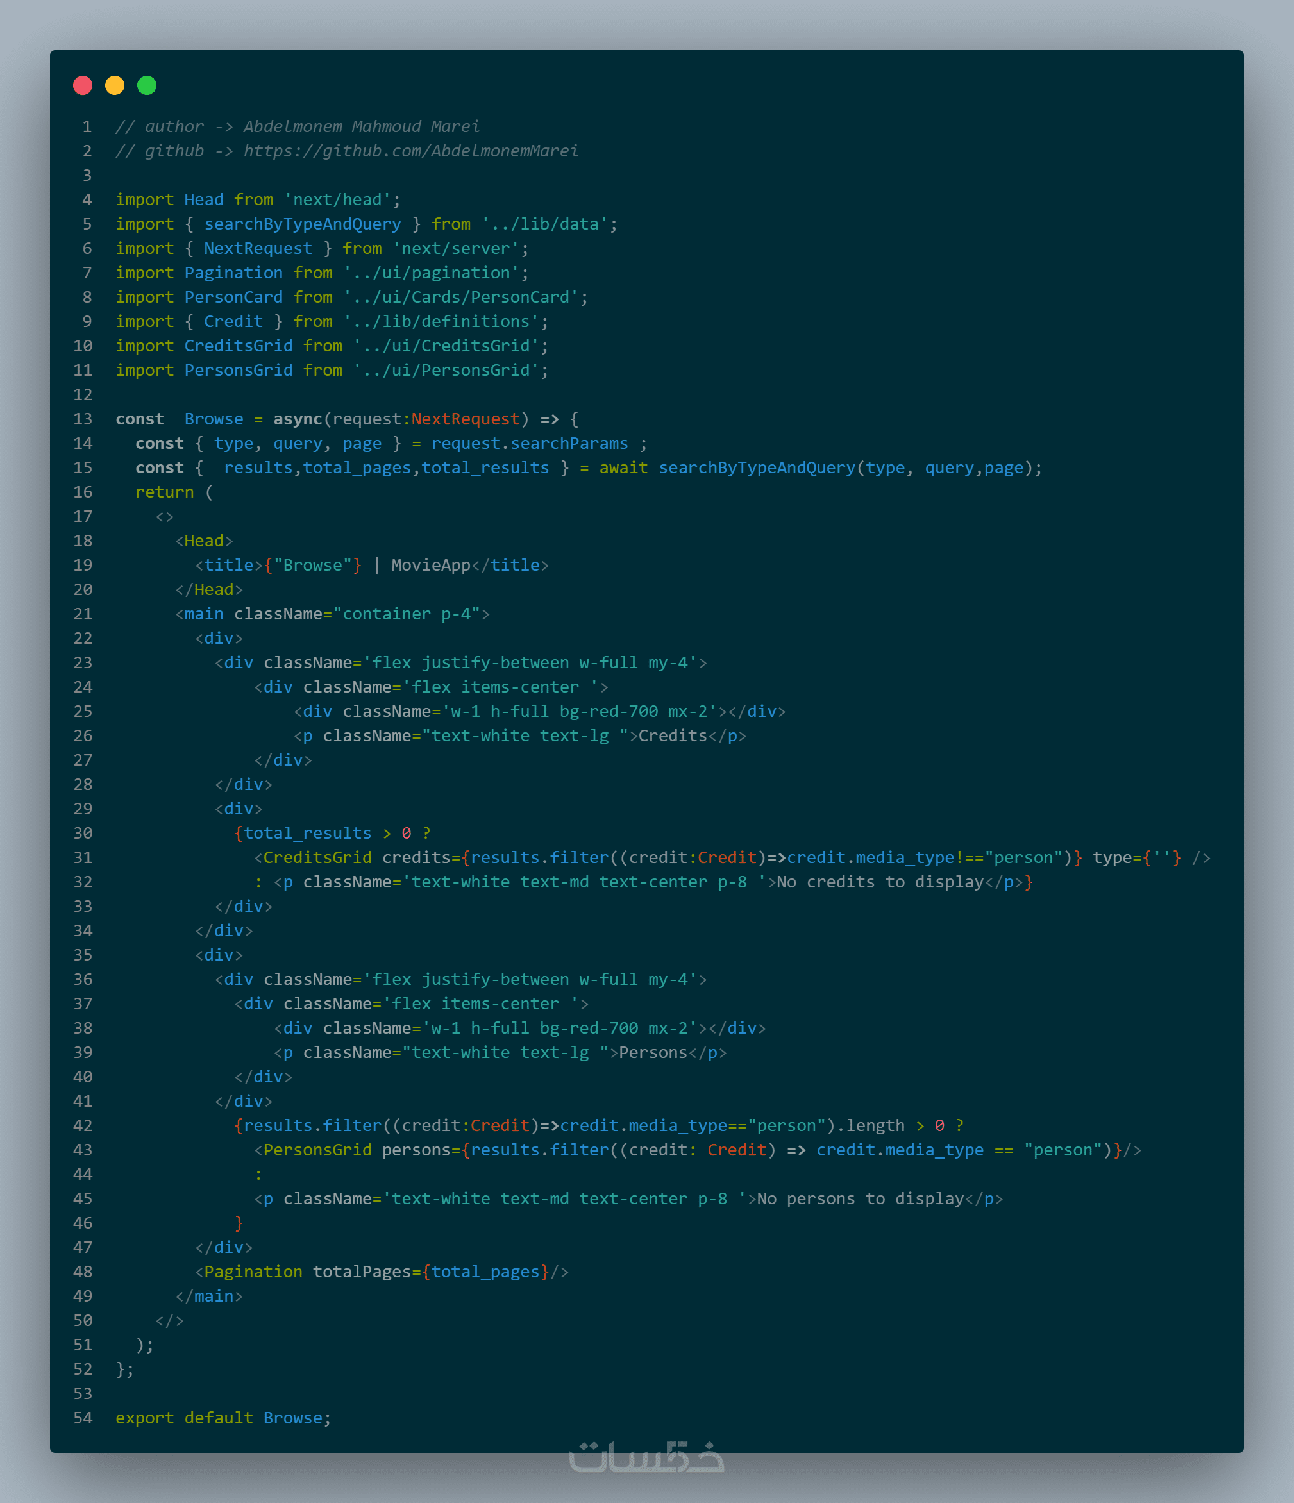Viewport: 1294px width, 1503px height.
Task: Click the title tag on line 19
Action: 228,565
